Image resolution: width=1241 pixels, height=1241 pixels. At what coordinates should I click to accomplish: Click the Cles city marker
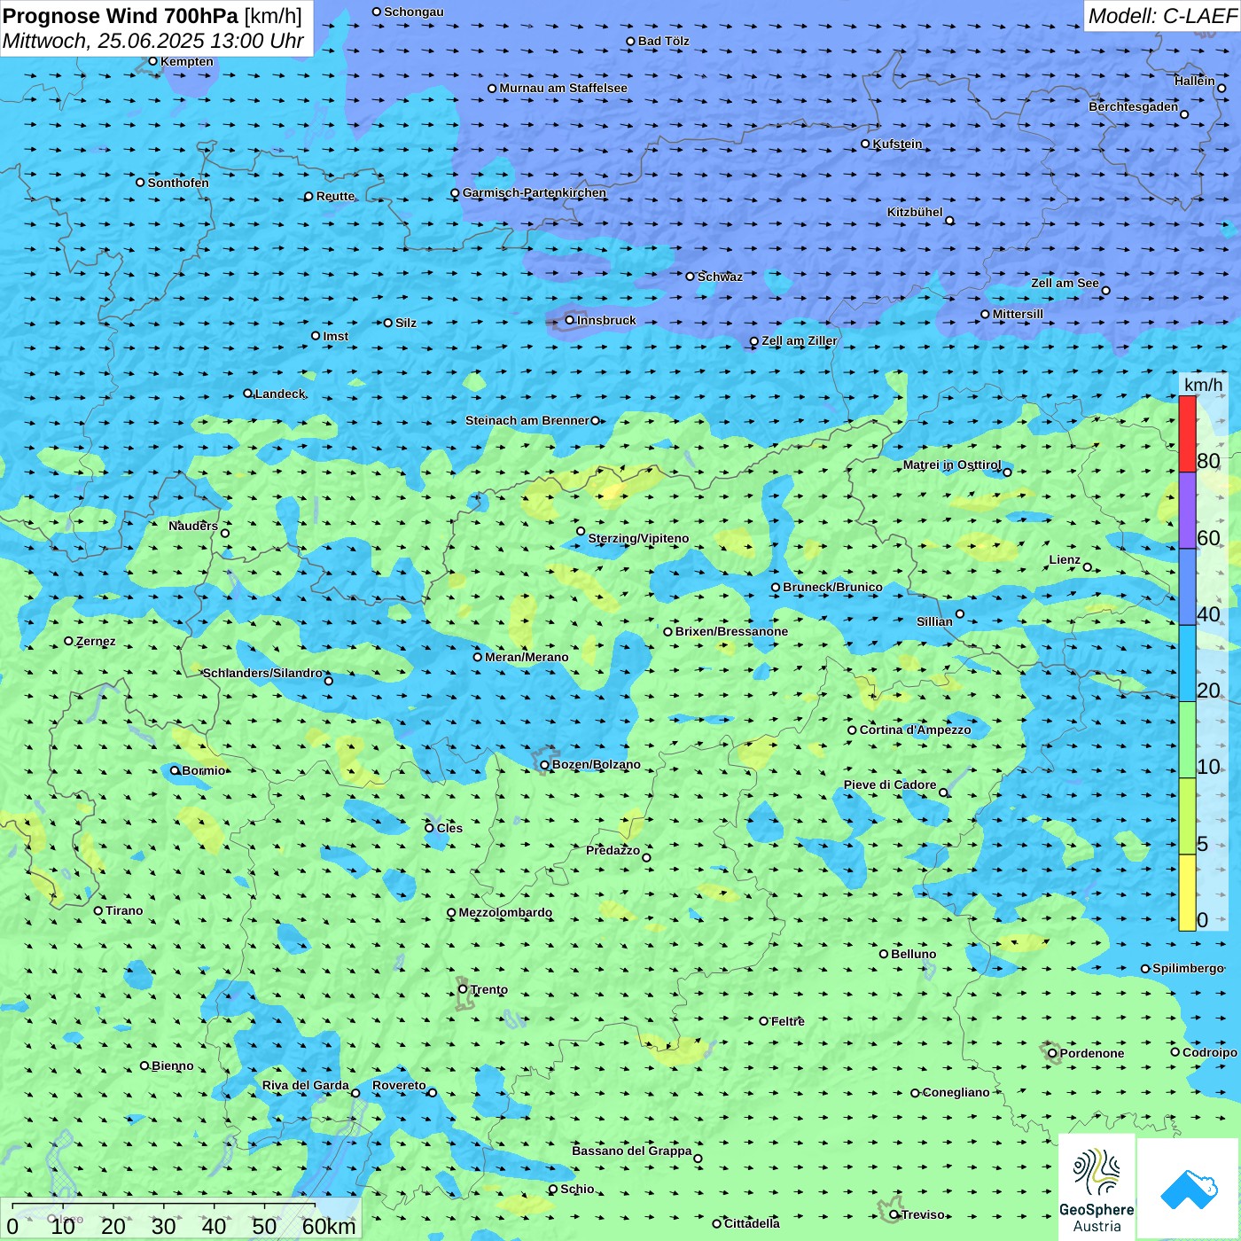(429, 828)
